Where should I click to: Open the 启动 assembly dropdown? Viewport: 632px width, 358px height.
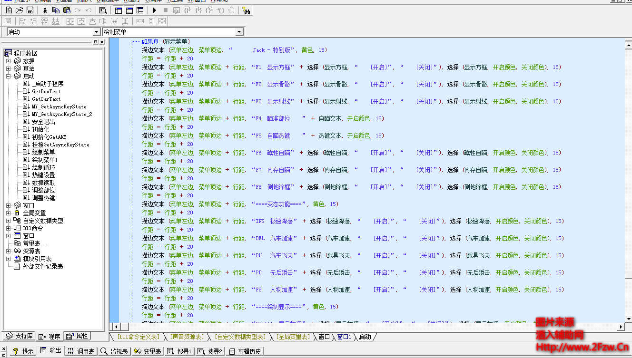97,32
